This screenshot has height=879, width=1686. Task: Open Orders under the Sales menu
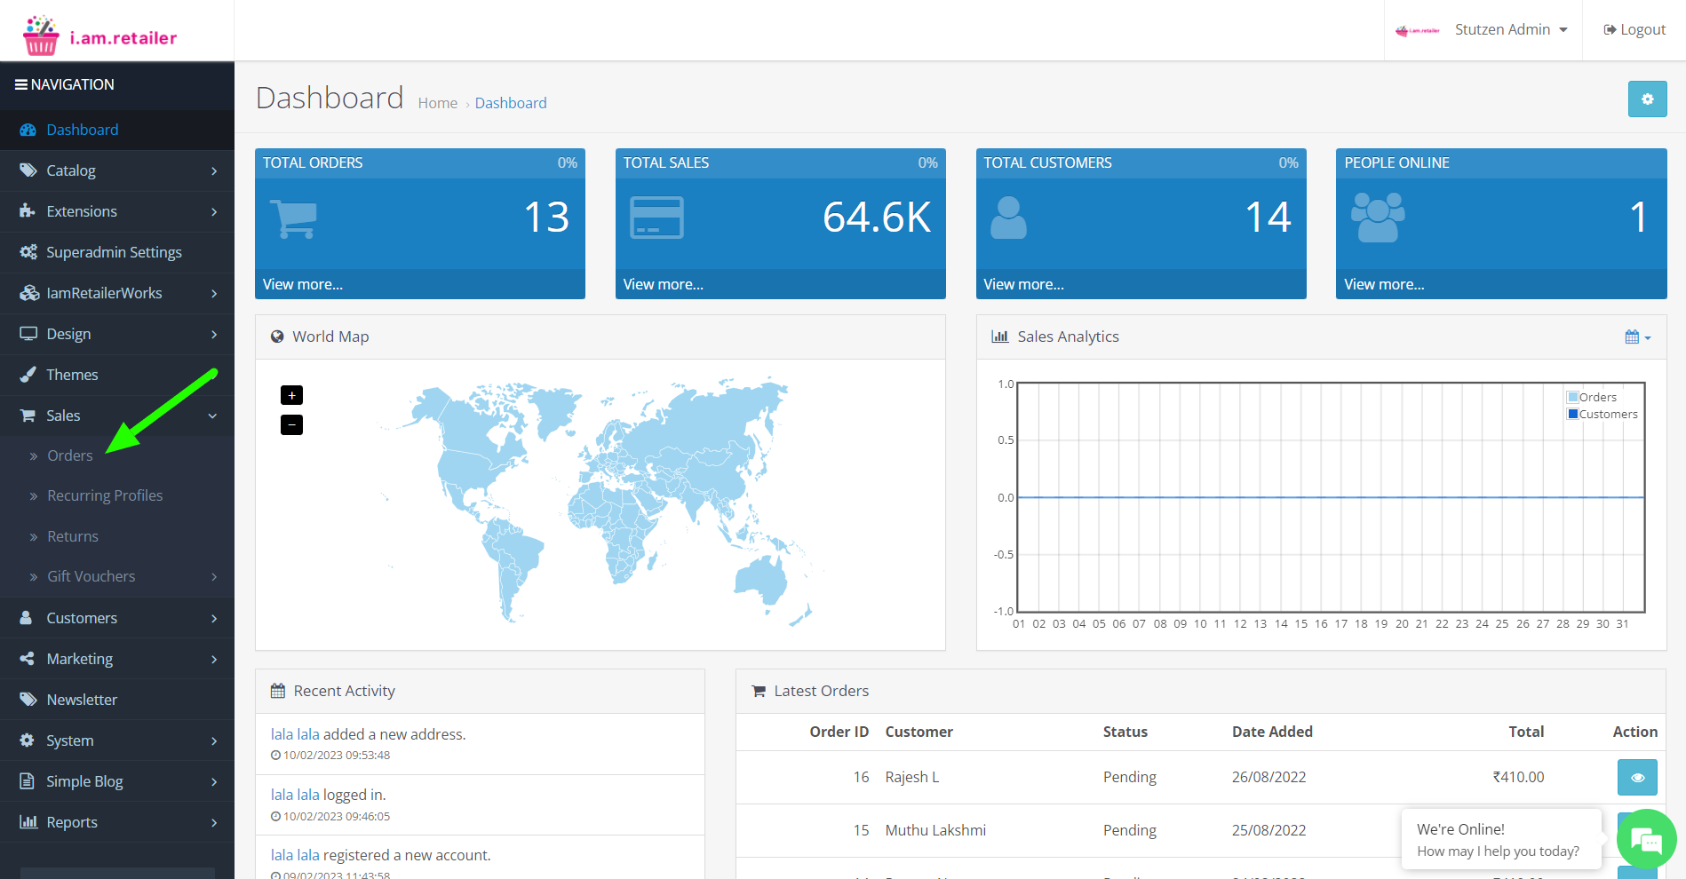coord(70,455)
